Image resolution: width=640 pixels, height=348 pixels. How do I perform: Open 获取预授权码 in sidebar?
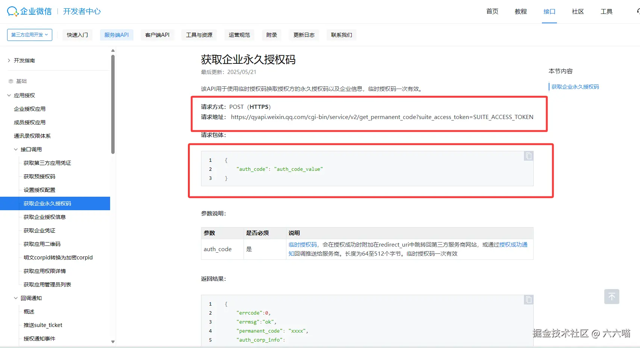(x=39, y=176)
